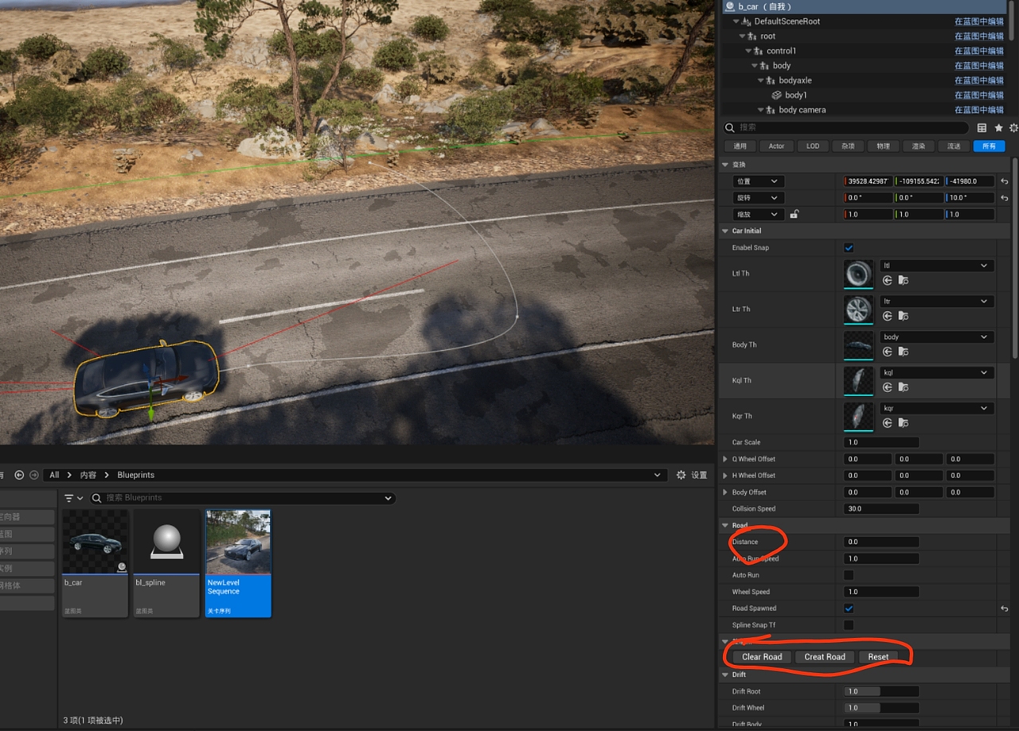Adjust the Drift Wheel slider value
Screen dimensions: 1019x731
(x=881, y=708)
